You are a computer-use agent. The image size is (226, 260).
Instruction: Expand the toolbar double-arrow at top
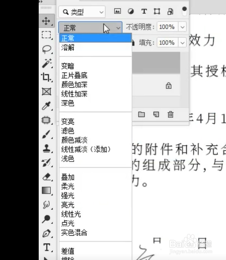coord(41,1)
